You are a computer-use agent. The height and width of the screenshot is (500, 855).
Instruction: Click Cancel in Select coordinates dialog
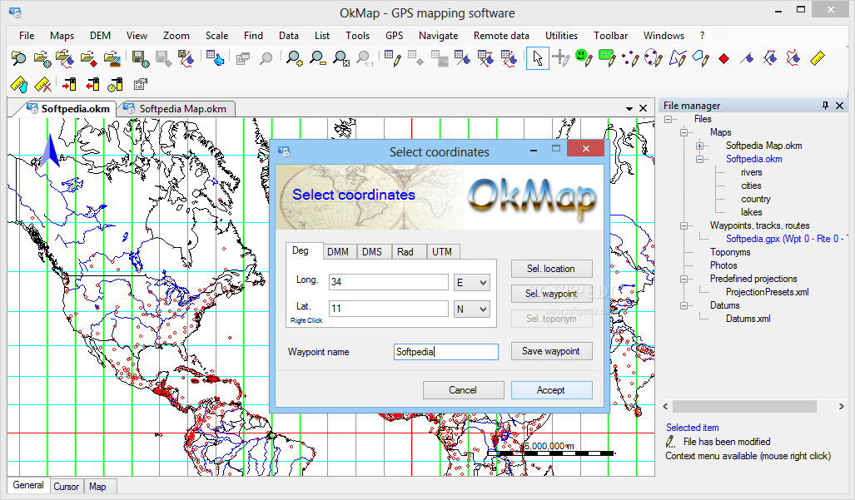coord(463,390)
